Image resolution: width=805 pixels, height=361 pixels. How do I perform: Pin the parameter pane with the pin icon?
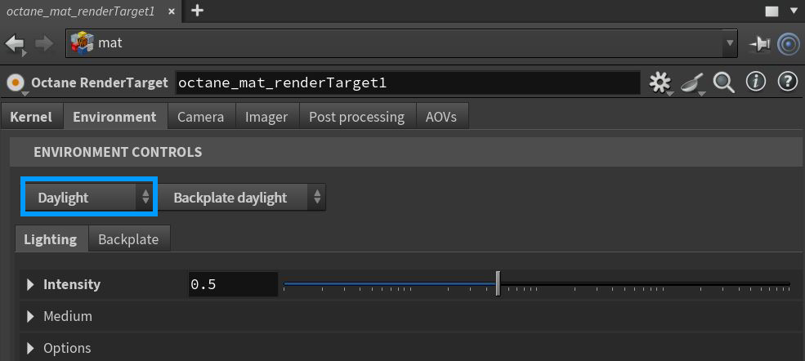point(760,43)
